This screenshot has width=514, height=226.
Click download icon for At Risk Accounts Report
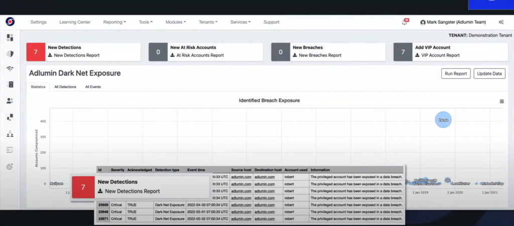coord(173,55)
